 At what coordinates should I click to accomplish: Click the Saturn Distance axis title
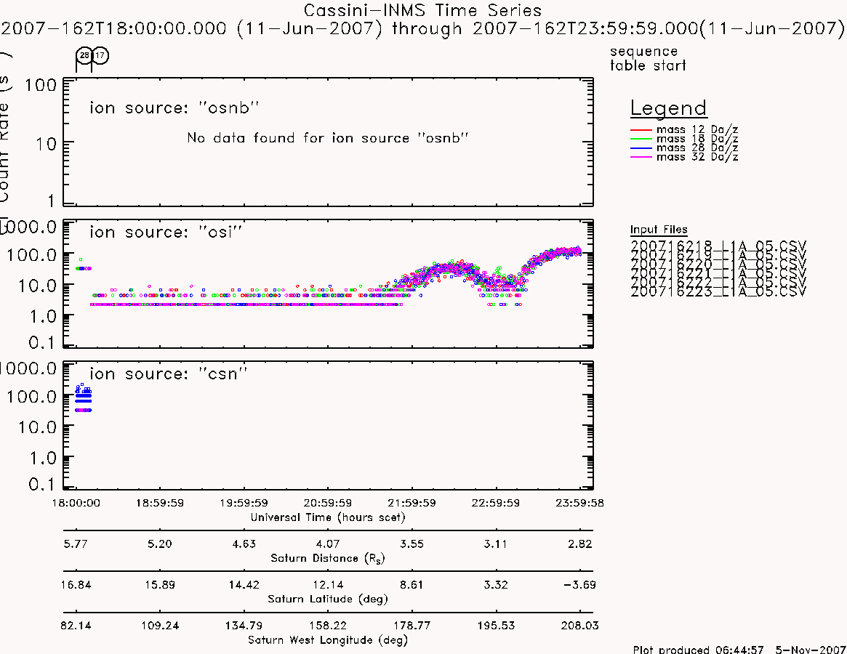(x=327, y=558)
